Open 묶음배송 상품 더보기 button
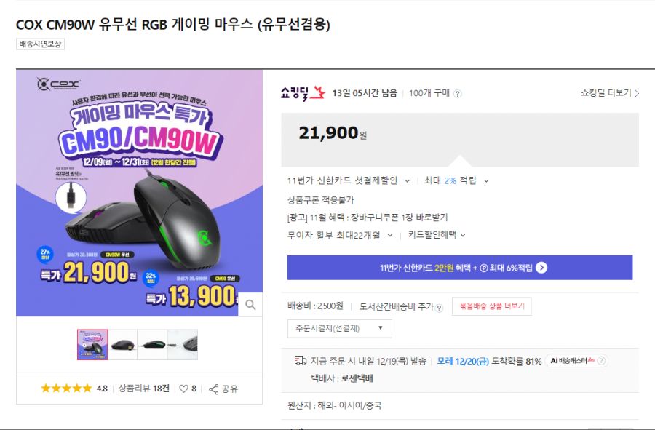This screenshot has height=430, width=655. (x=491, y=306)
